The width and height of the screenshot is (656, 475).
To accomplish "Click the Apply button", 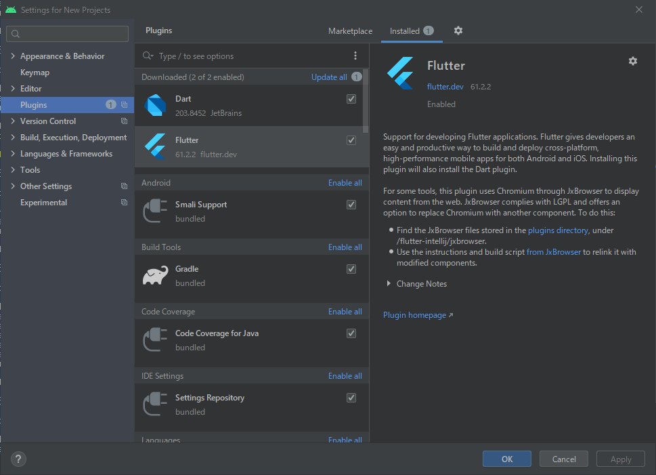I will 620,459.
